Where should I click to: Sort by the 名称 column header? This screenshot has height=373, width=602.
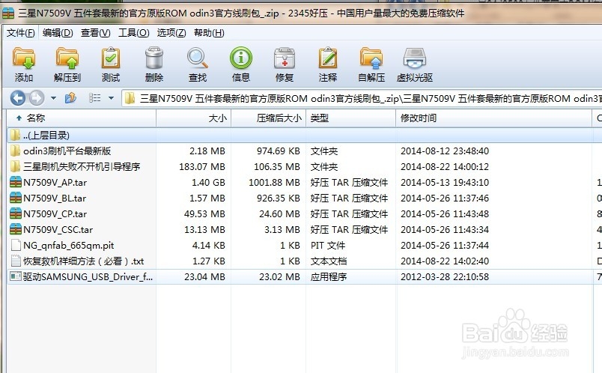click(x=82, y=118)
